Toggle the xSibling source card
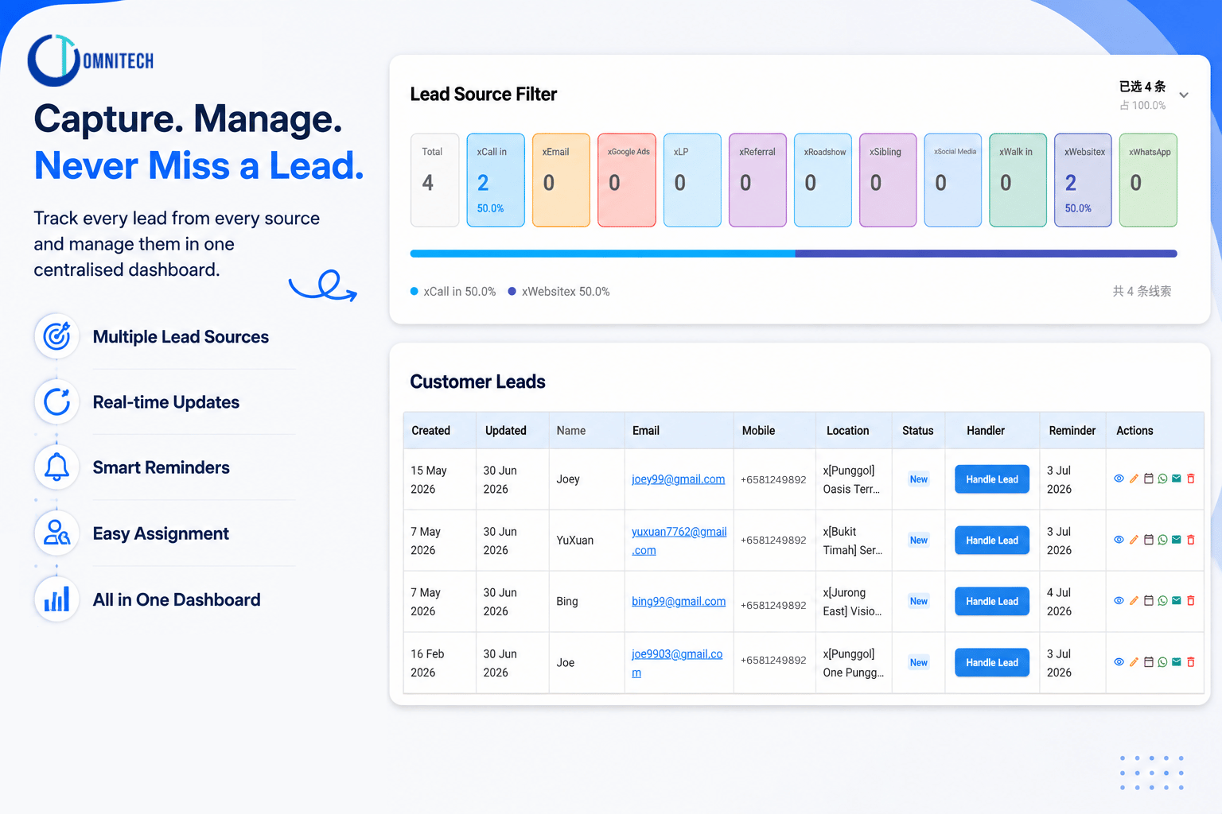This screenshot has height=814, width=1222. click(888, 180)
